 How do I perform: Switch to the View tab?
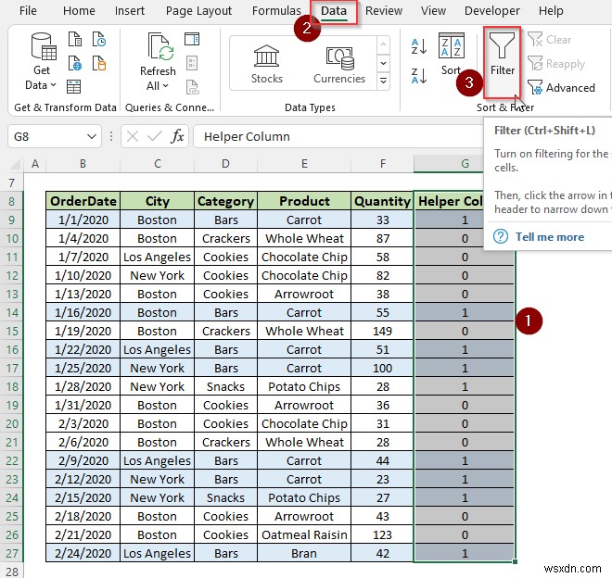coord(433,10)
